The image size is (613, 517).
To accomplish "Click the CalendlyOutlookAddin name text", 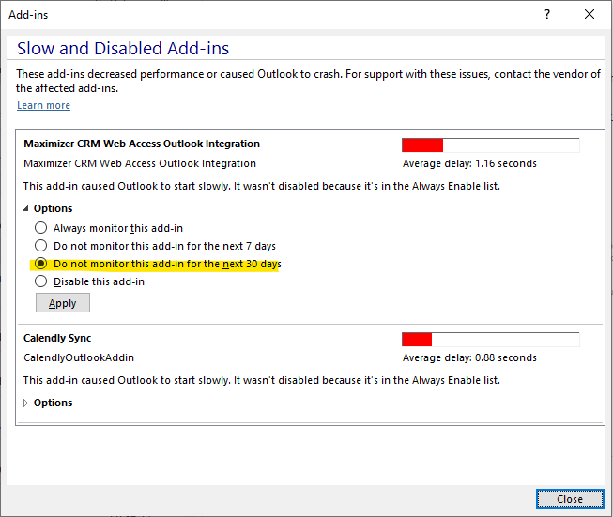I will click(79, 357).
